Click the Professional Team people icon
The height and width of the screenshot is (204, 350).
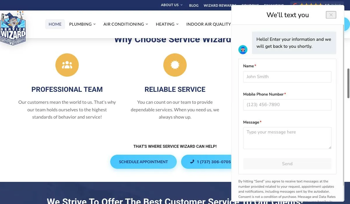[67, 65]
